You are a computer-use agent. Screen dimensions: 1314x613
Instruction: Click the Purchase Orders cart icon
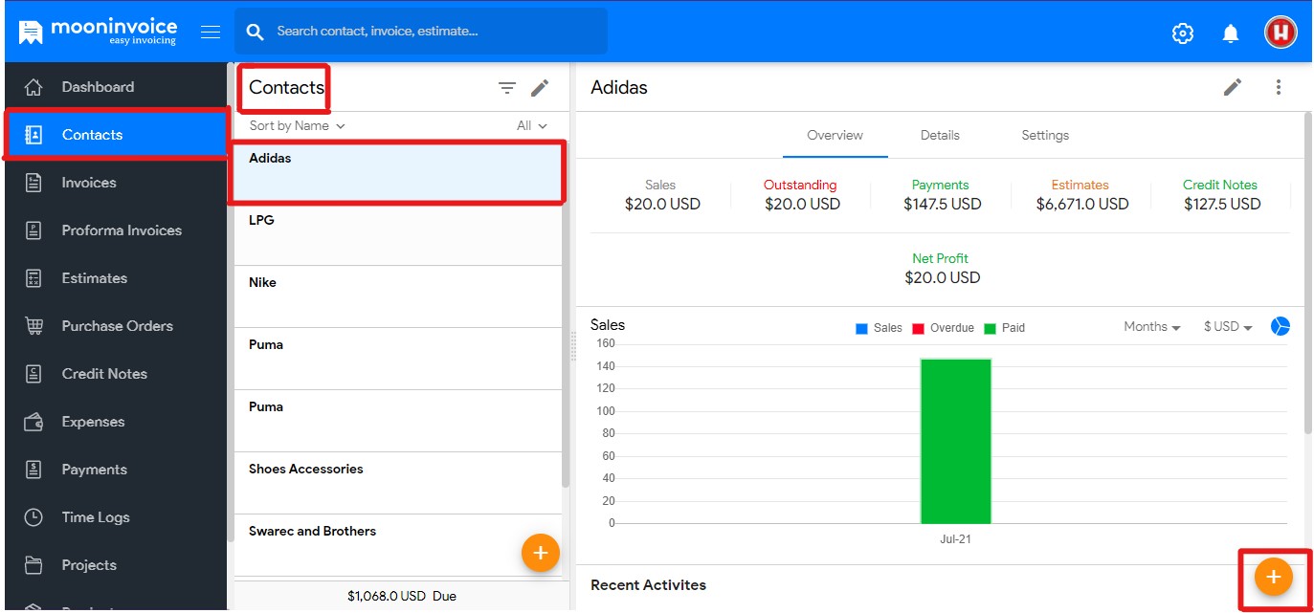pyautogui.click(x=33, y=326)
